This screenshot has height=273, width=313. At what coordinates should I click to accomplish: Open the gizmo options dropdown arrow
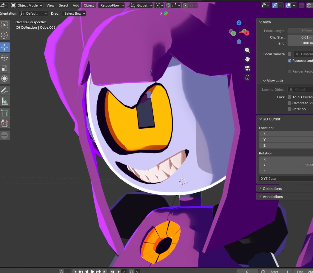click(280, 5)
